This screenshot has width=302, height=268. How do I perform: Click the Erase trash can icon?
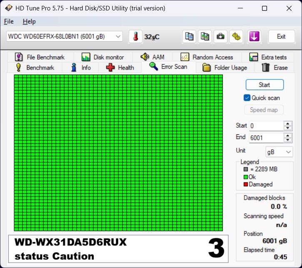(266, 67)
